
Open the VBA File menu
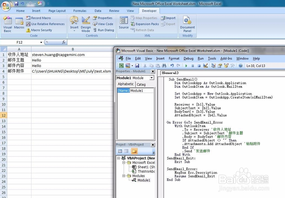[128, 58]
